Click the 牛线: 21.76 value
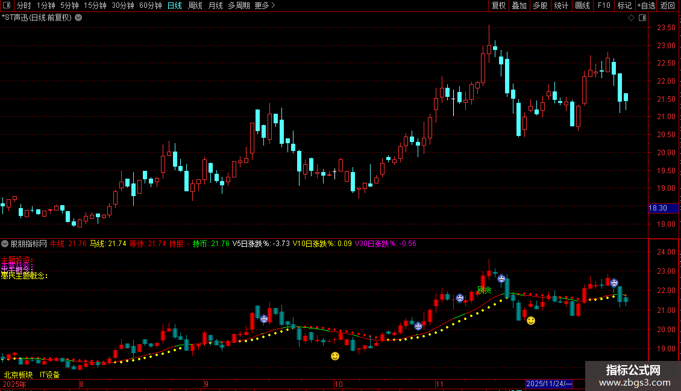 68,244
